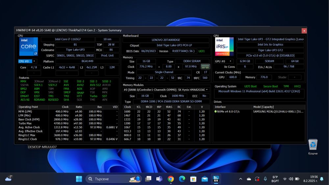Click the Ring/LLC Max row
This screenshot has height=185, width=329.
pyautogui.click(x=68, y=135)
